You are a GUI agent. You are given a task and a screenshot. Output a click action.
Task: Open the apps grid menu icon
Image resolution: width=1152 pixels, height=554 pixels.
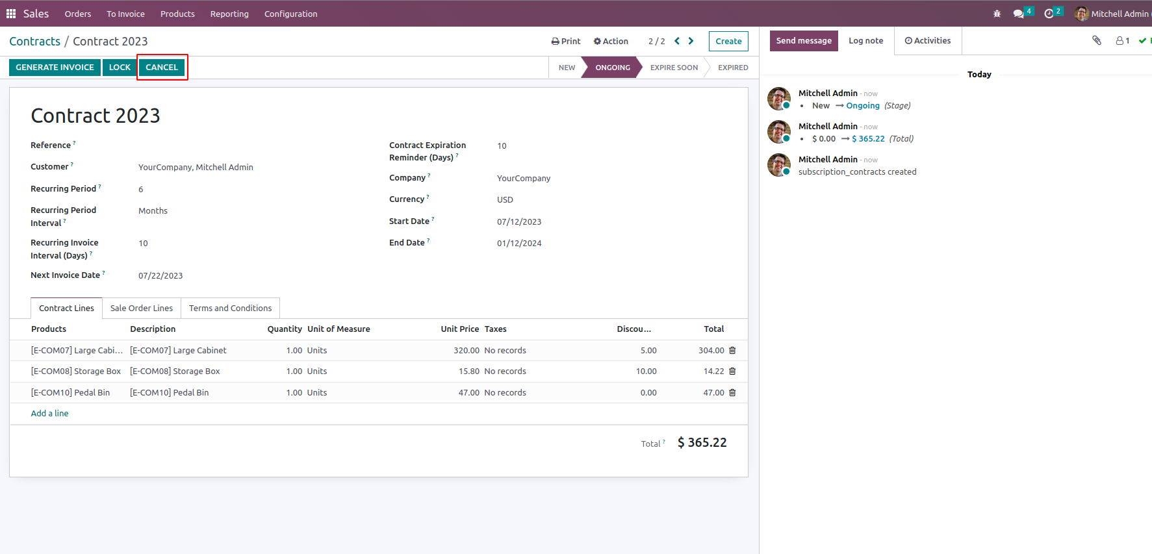coord(11,14)
